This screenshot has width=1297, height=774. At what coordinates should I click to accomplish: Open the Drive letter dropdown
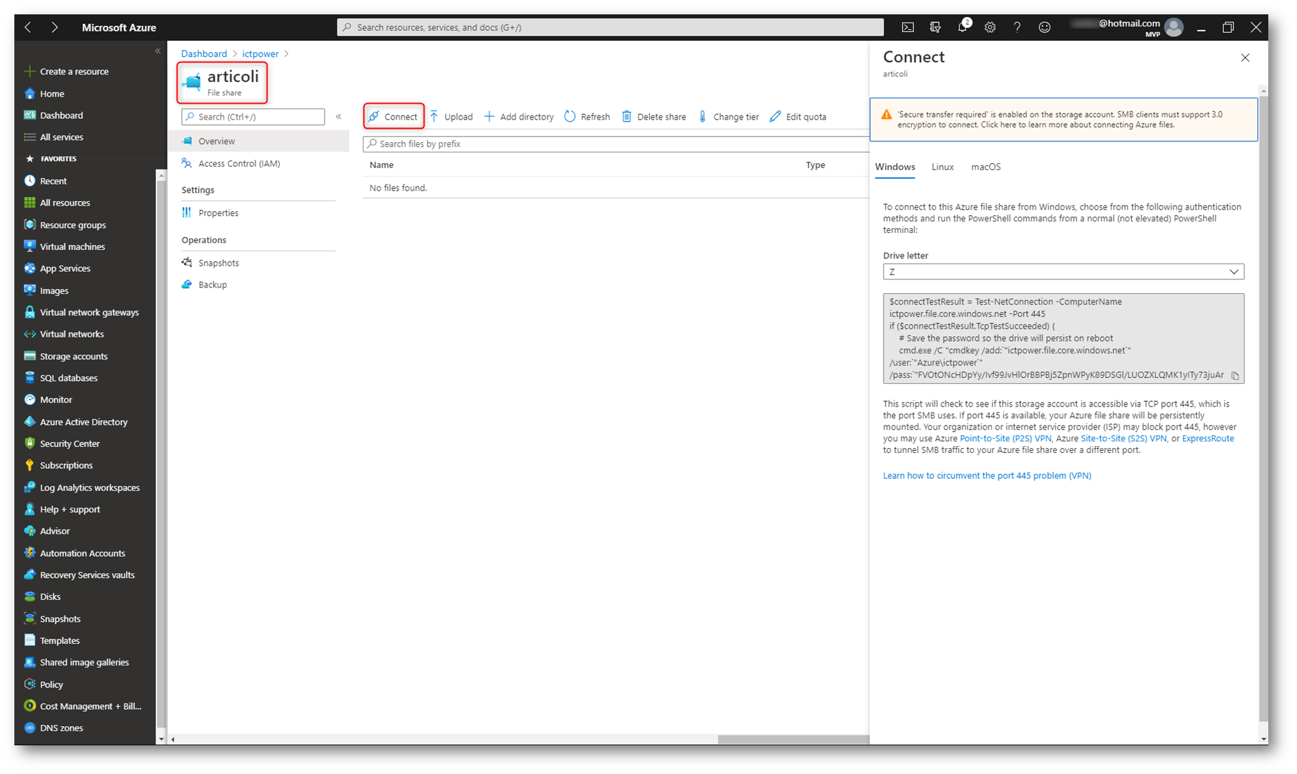point(1063,272)
